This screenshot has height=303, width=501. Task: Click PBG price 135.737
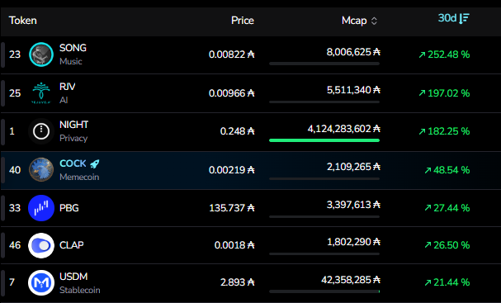click(232, 208)
